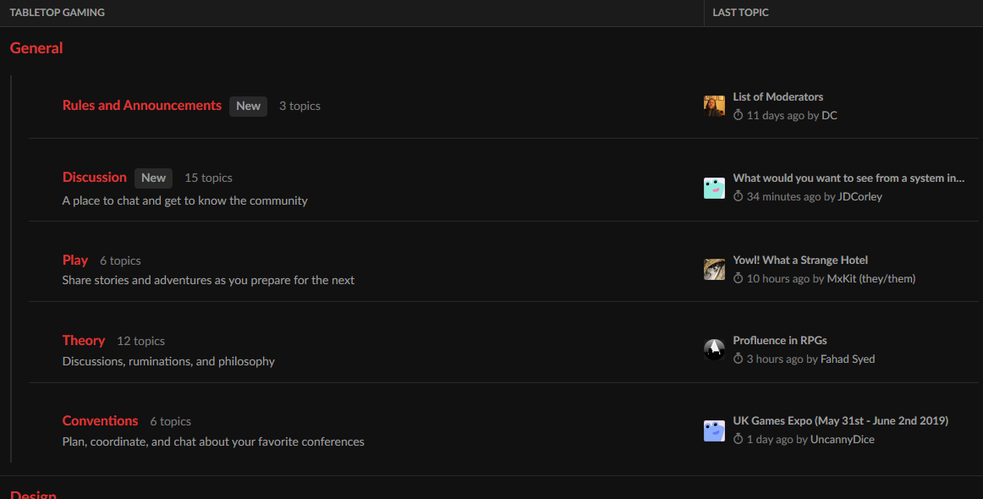The image size is (983, 499).
Task: View MxKit (they/them) profile
Action: (871, 278)
